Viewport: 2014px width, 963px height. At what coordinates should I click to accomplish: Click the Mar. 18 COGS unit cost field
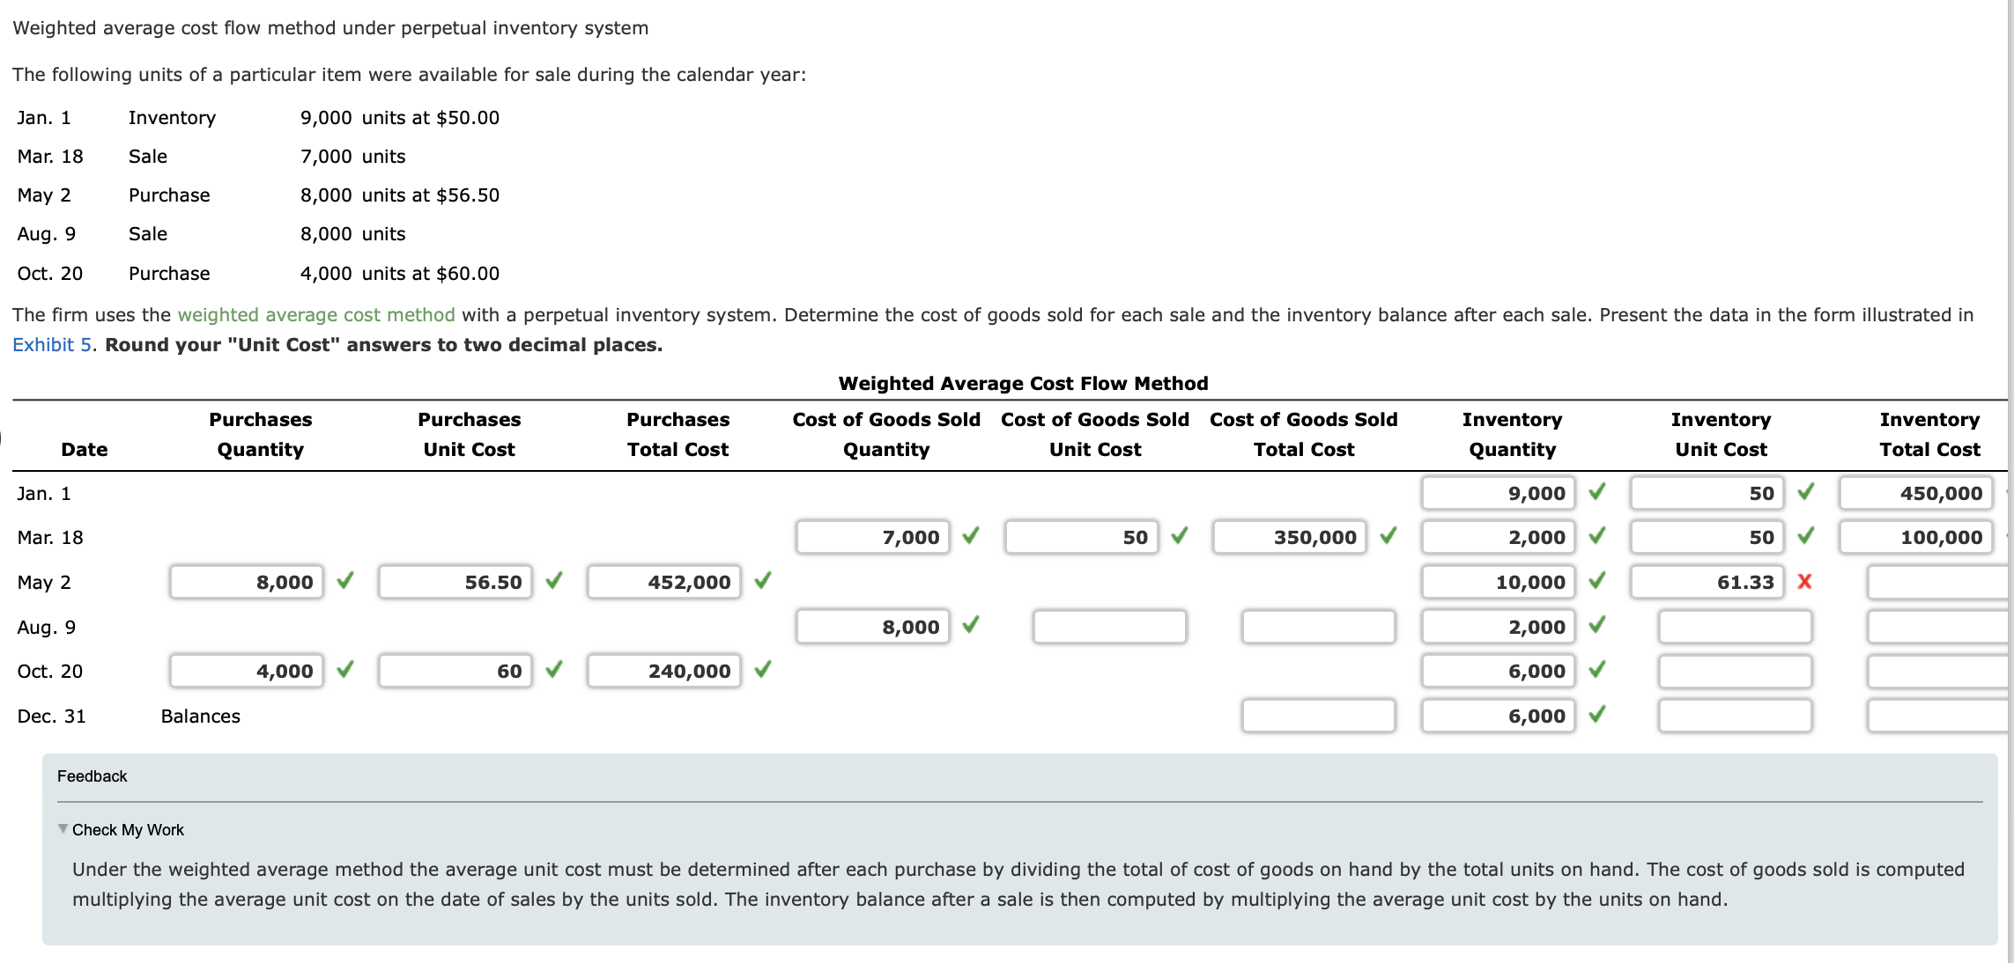[x=1081, y=537]
